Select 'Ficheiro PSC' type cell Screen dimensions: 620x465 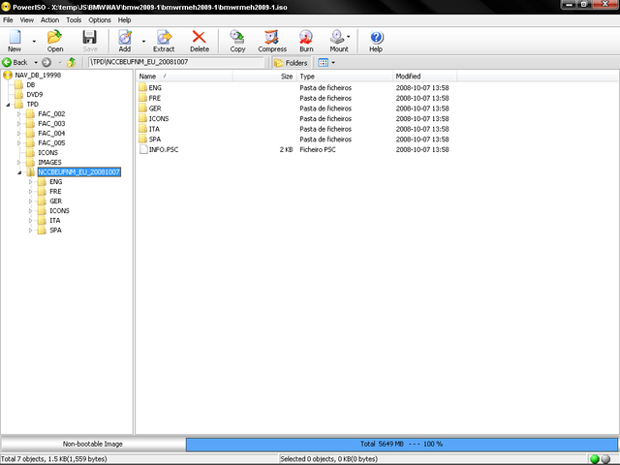pos(318,149)
